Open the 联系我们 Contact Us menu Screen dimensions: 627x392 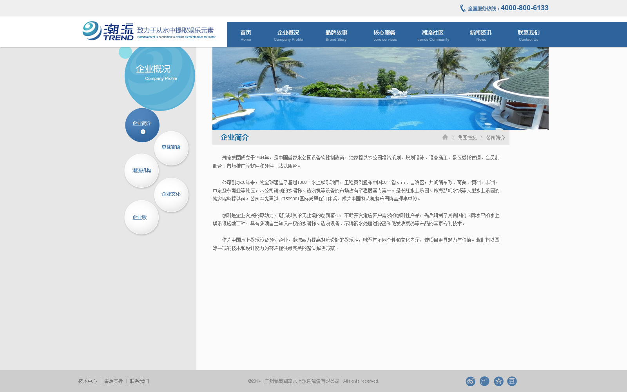pyautogui.click(x=529, y=35)
